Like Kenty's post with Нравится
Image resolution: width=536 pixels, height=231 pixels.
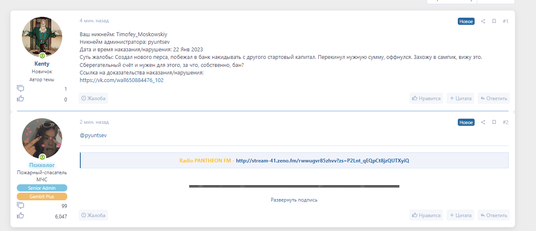pyautogui.click(x=426, y=98)
